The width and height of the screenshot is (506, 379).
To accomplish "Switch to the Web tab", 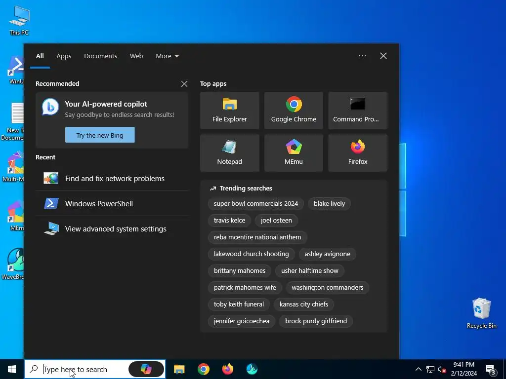I will (x=136, y=56).
